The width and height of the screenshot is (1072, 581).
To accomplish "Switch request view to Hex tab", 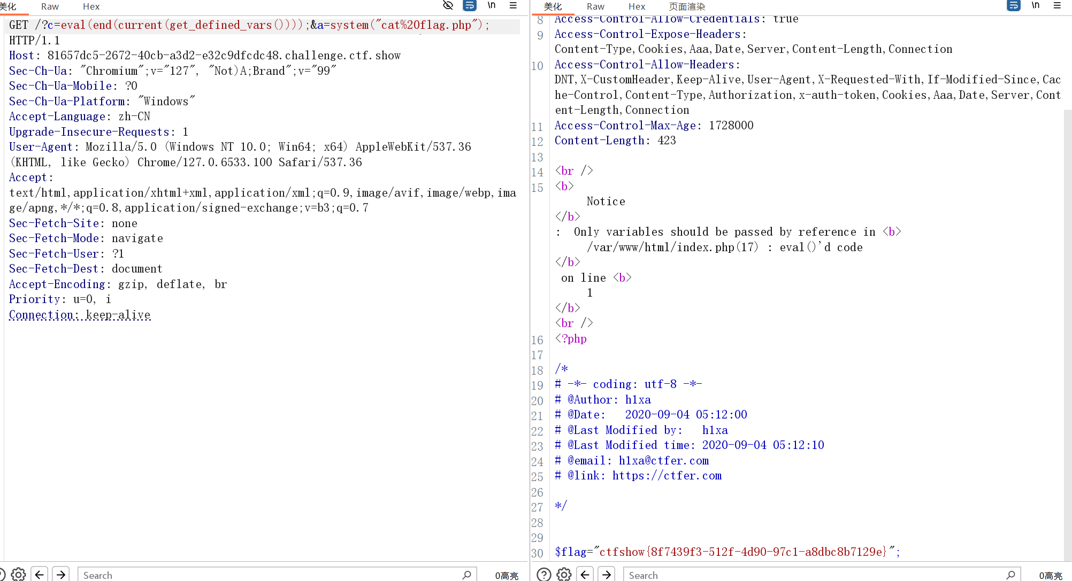I will (x=91, y=6).
